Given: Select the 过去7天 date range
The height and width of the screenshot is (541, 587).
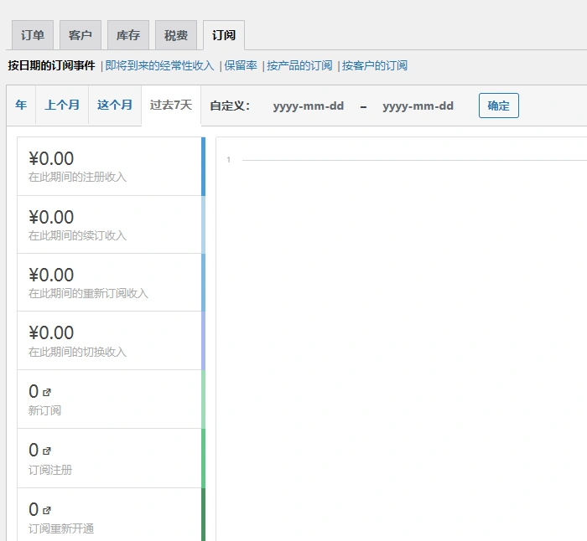Looking at the screenshot, I should coord(171,105).
